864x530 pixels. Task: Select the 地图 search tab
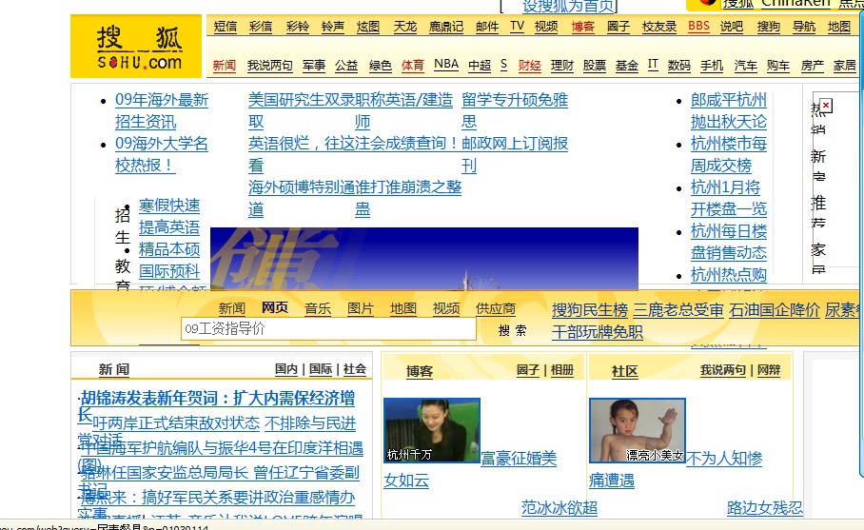click(x=403, y=308)
